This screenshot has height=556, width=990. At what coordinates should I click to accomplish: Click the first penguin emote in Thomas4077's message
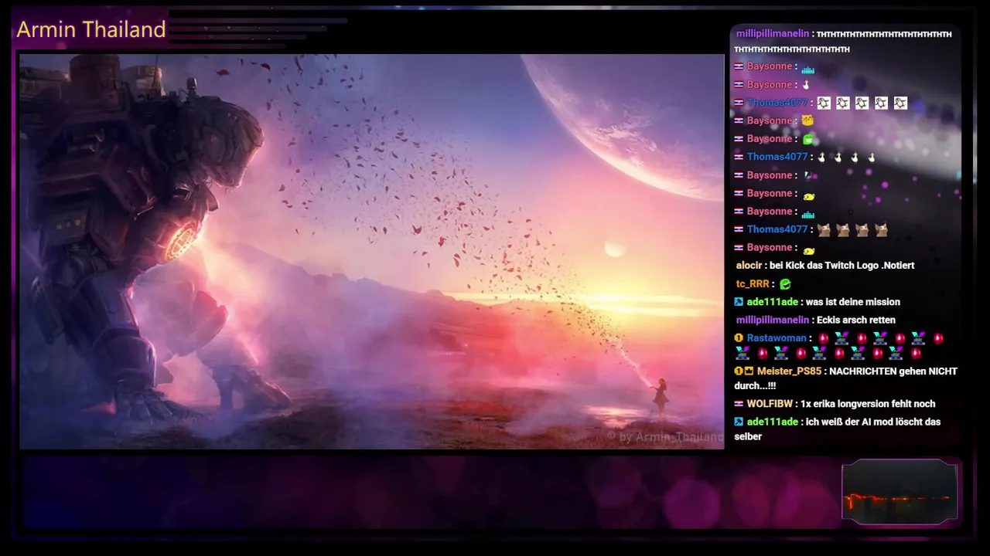click(x=824, y=103)
